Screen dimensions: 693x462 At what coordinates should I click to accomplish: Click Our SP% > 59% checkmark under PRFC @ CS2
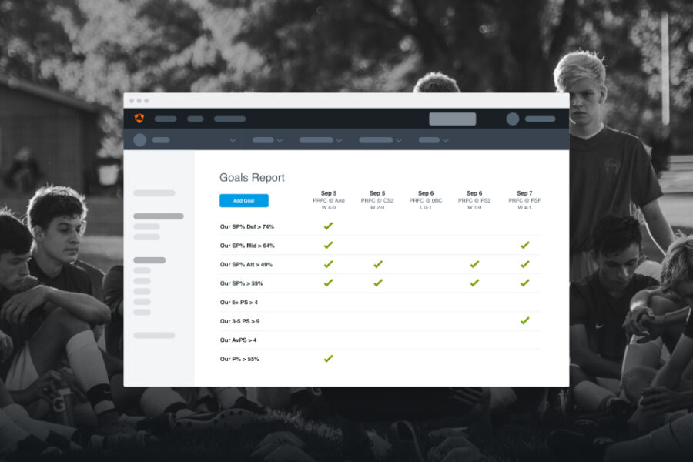pyautogui.click(x=378, y=283)
